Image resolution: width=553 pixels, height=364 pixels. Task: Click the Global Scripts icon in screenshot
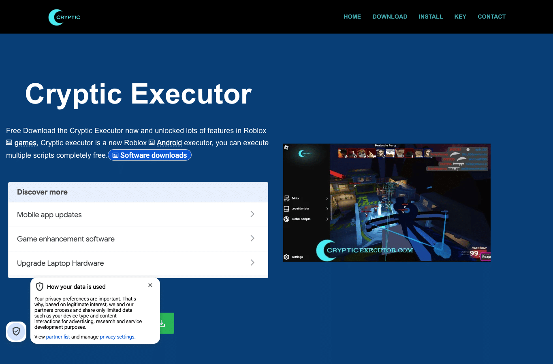click(287, 219)
